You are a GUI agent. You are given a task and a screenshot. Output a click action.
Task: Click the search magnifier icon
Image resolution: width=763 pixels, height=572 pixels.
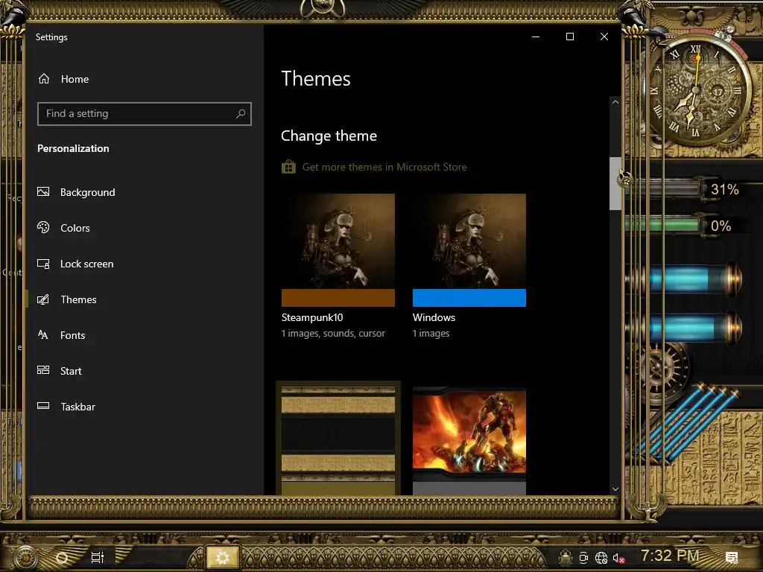point(241,114)
